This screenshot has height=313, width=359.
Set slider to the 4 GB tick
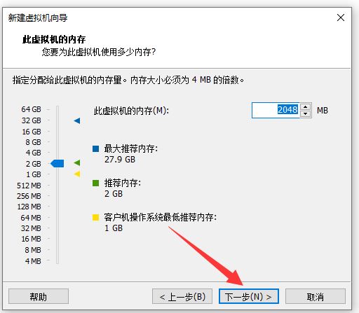[x=57, y=153]
